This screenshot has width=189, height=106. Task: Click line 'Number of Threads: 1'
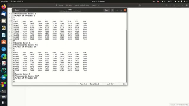[25, 16]
